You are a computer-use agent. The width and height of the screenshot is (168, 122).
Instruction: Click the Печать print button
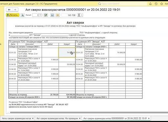[x=13, y=15]
